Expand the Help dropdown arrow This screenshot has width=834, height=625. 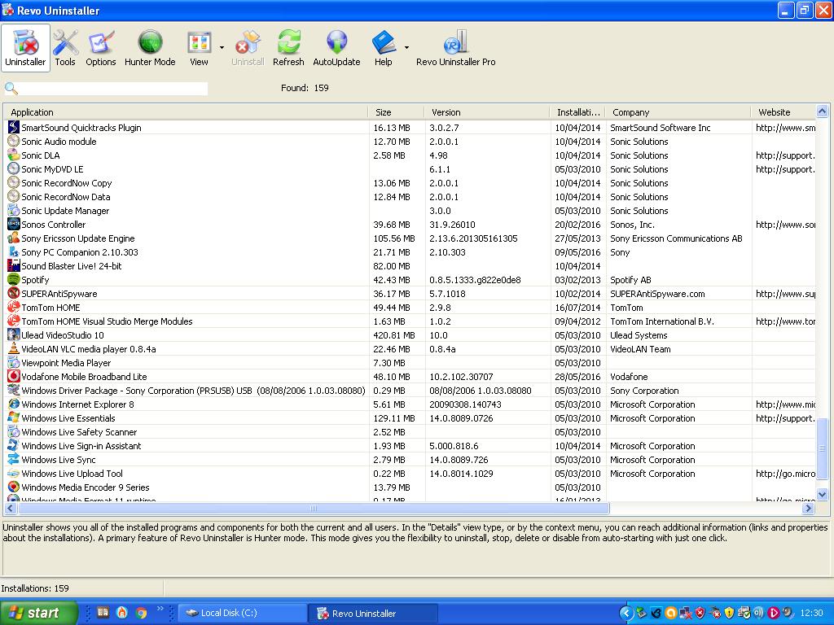pos(406,48)
